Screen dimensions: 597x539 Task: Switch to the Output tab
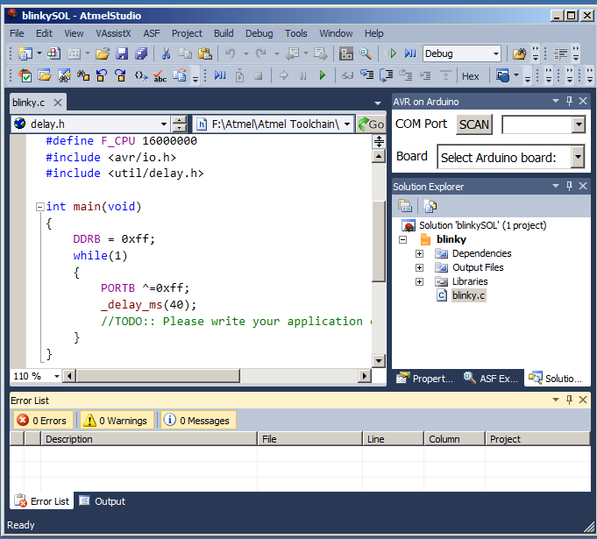coord(102,501)
